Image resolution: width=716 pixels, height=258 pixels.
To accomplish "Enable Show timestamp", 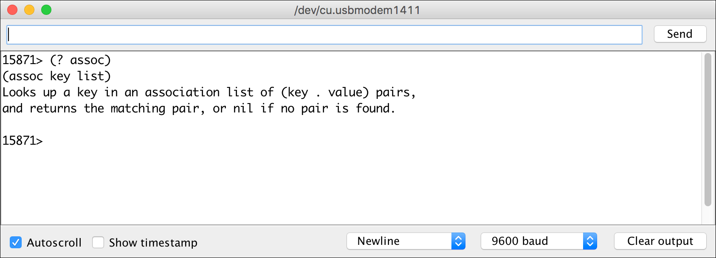I will (x=98, y=242).
